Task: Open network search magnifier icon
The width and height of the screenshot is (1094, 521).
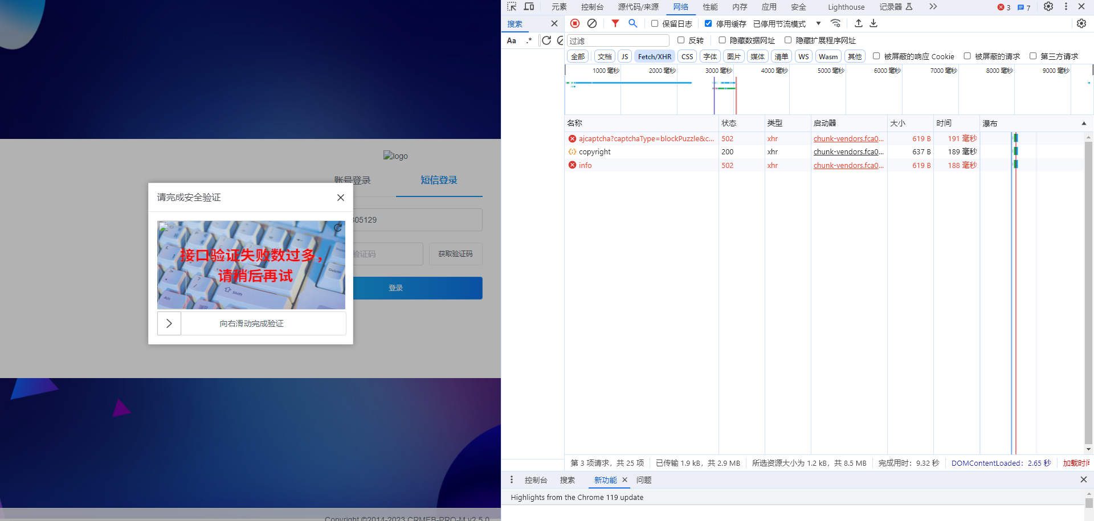Action: [632, 23]
